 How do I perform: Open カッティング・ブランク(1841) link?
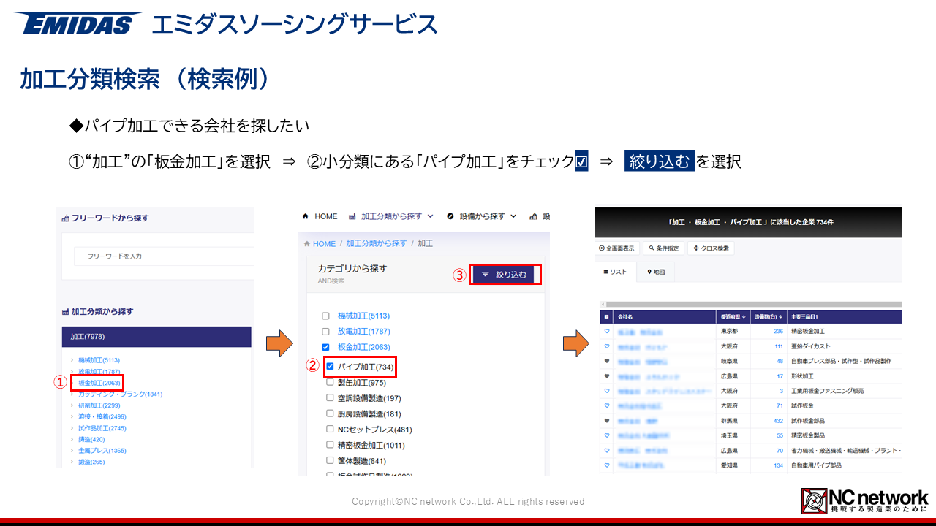pos(120,394)
